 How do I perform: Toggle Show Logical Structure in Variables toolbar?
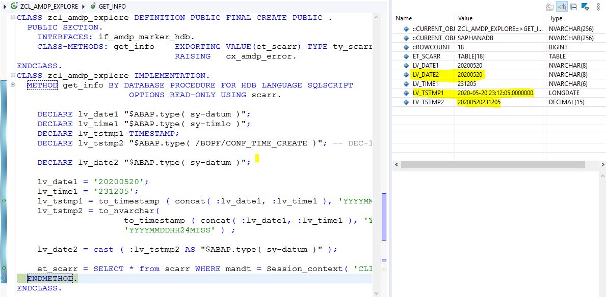[562, 7]
